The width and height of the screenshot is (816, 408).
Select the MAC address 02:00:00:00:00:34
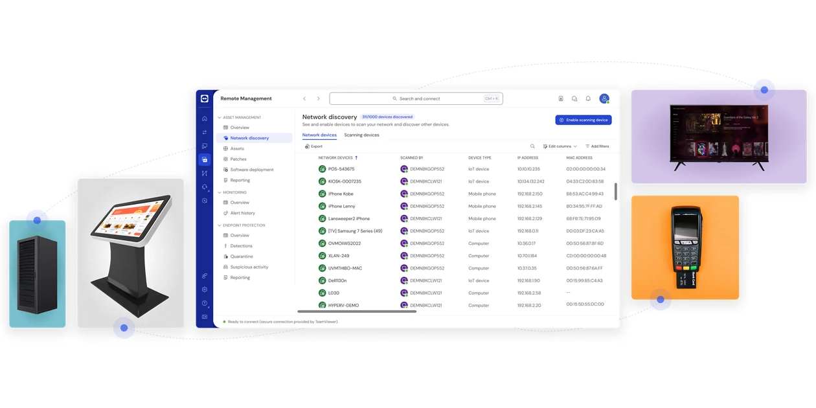[x=586, y=169]
